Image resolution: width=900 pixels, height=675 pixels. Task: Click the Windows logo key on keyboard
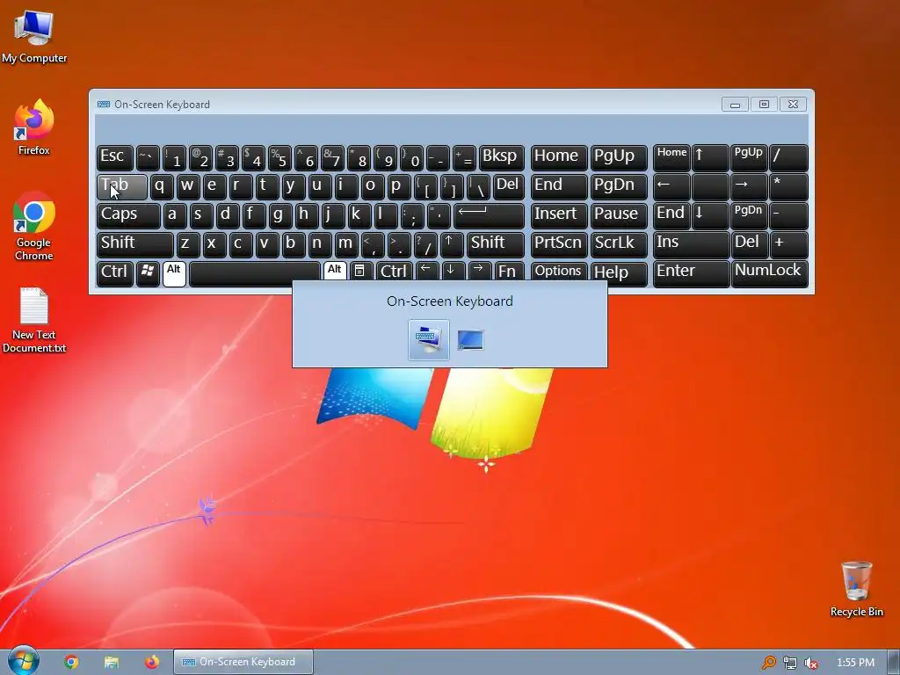(148, 272)
